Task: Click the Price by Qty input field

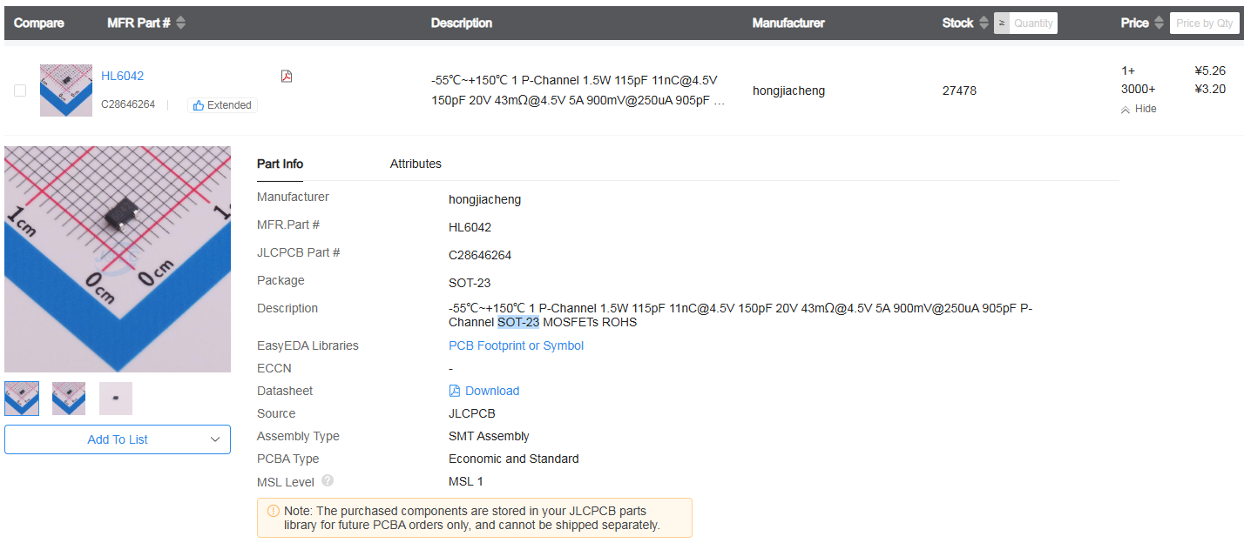Action: 1205,23
